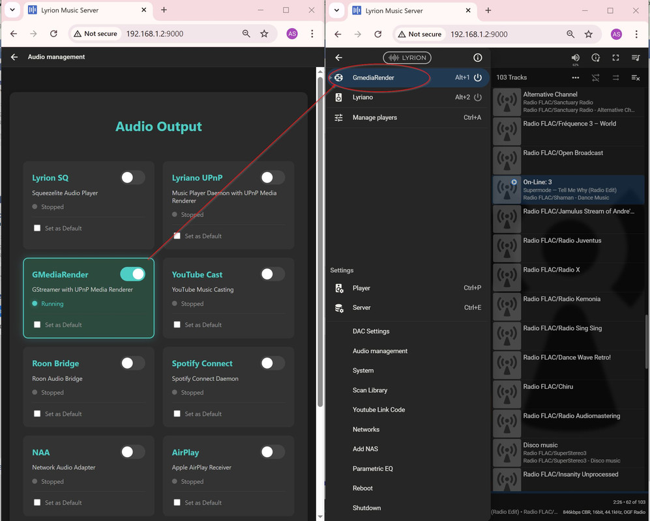Select Alternative Channel track
The width and height of the screenshot is (650, 521).
(569, 102)
